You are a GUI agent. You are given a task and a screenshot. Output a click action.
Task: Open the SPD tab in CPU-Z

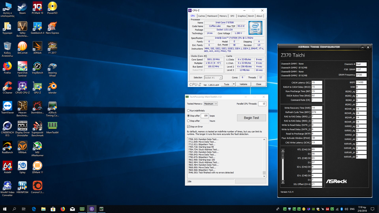(x=232, y=16)
